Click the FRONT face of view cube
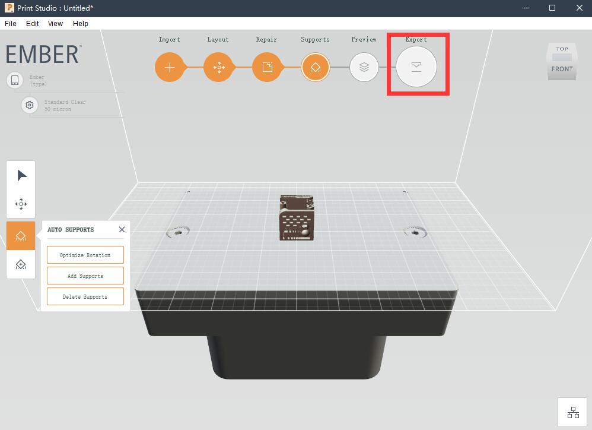592x430 pixels. 562,69
